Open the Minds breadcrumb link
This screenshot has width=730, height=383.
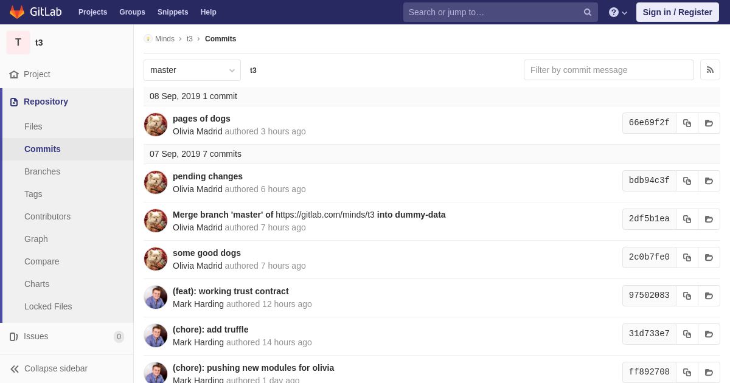(x=165, y=39)
